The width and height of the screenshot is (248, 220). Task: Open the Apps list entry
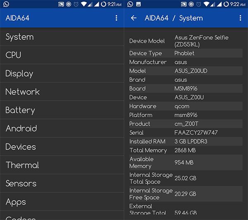(x=62, y=202)
